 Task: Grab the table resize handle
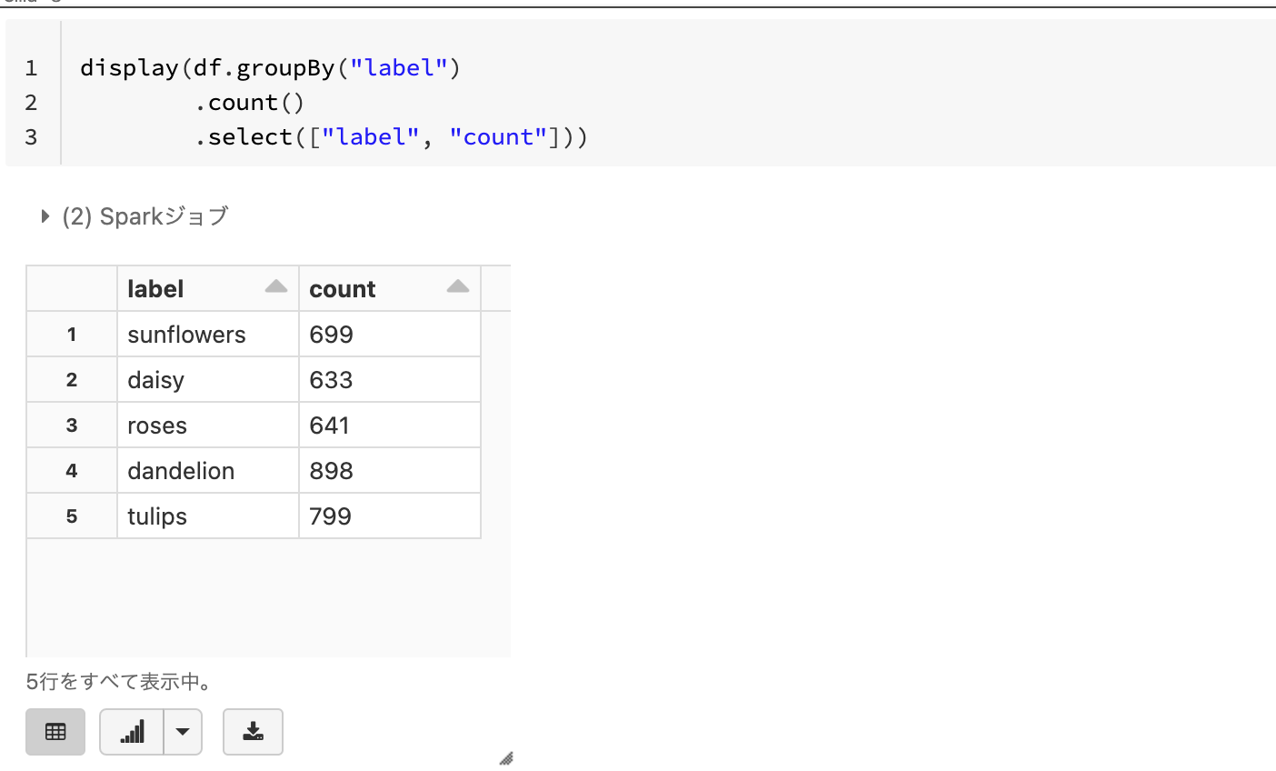[x=506, y=758]
